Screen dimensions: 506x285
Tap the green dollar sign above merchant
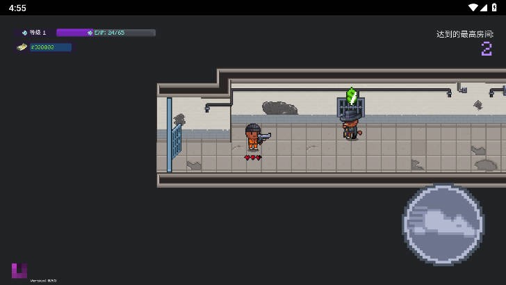[351, 96]
